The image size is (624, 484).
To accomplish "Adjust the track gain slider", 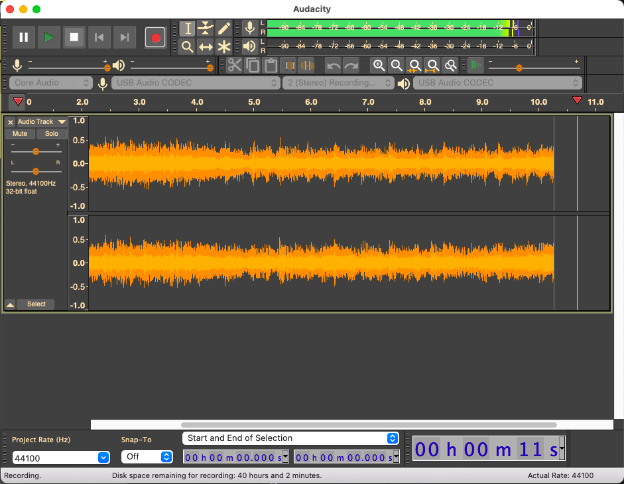I will pyautogui.click(x=36, y=151).
